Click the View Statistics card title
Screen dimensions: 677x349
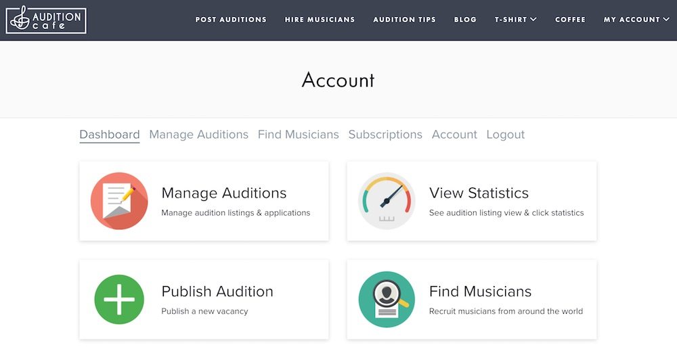(x=479, y=193)
